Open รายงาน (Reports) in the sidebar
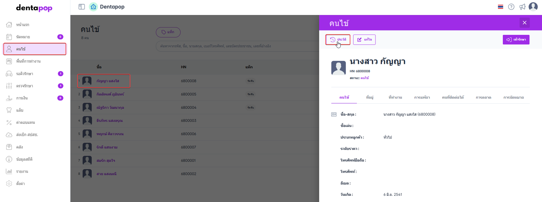Viewport: 542px width, 202px height. (x=22, y=171)
